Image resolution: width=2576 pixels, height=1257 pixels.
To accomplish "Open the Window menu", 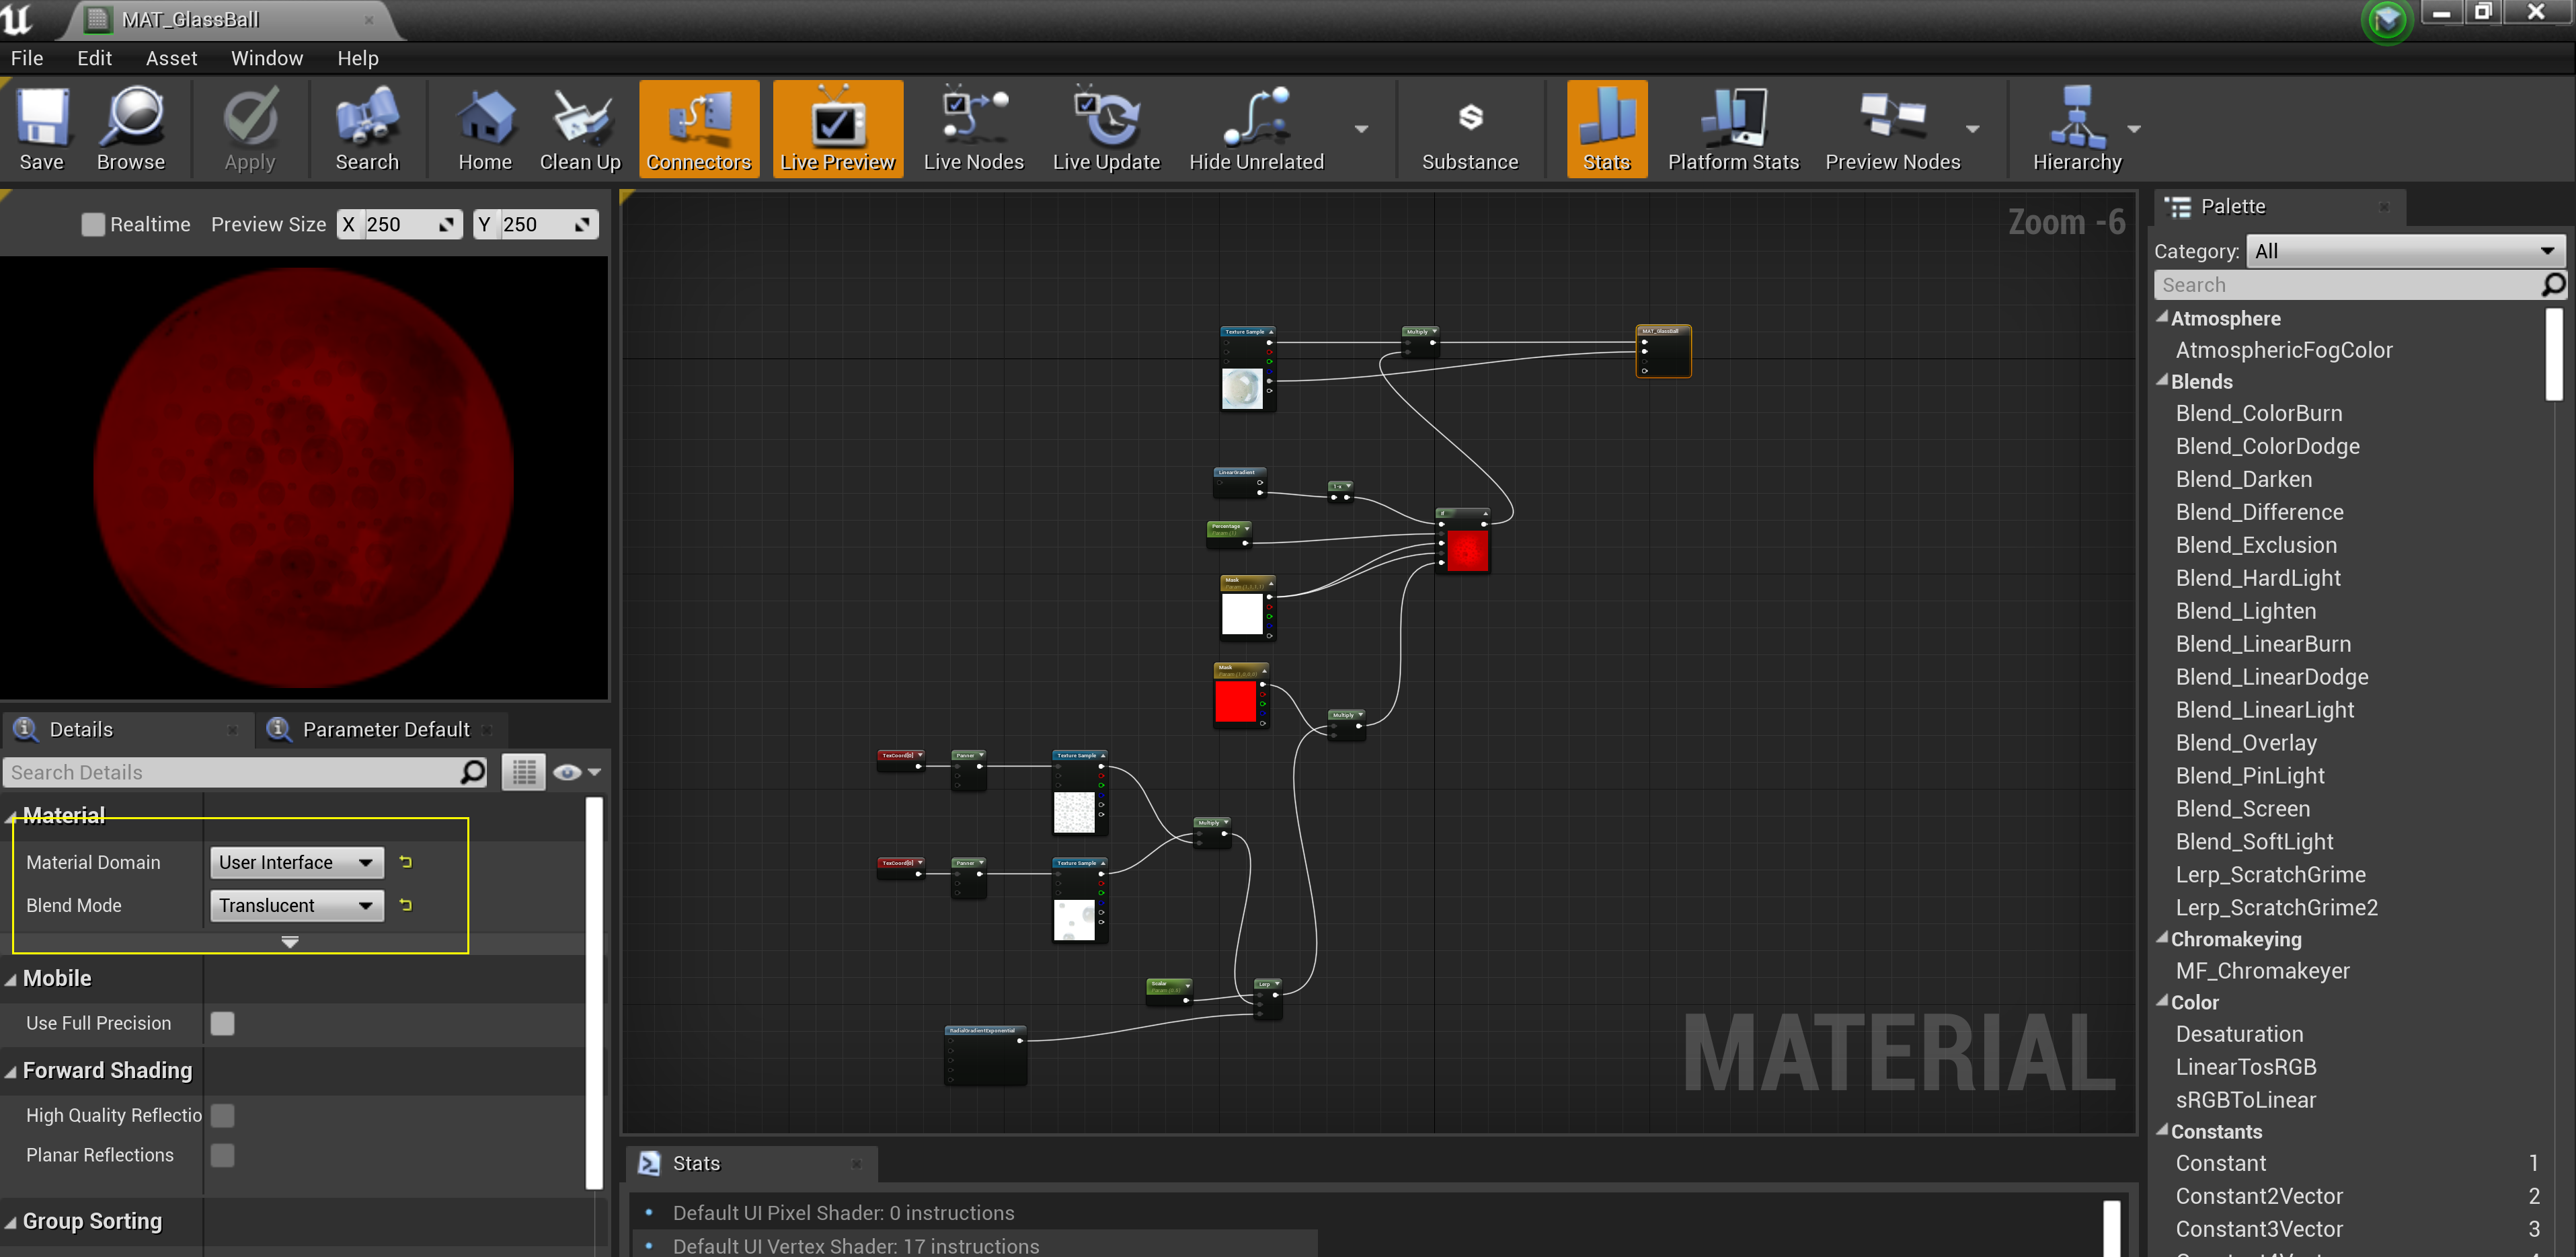I will [266, 57].
